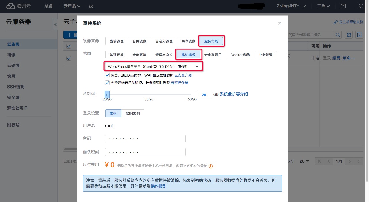The width and height of the screenshot is (369, 202).
Task: Click the system disk size field
Action: coord(204,95)
